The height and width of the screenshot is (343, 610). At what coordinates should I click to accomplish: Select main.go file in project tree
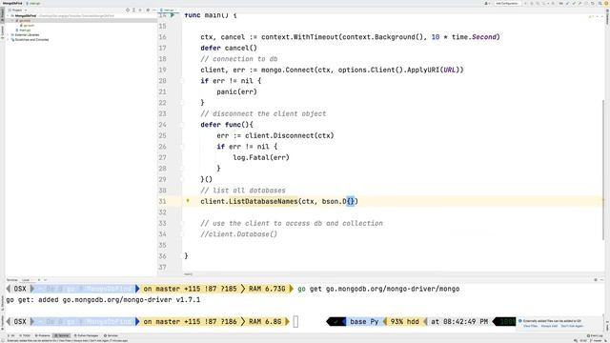point(23,30)
